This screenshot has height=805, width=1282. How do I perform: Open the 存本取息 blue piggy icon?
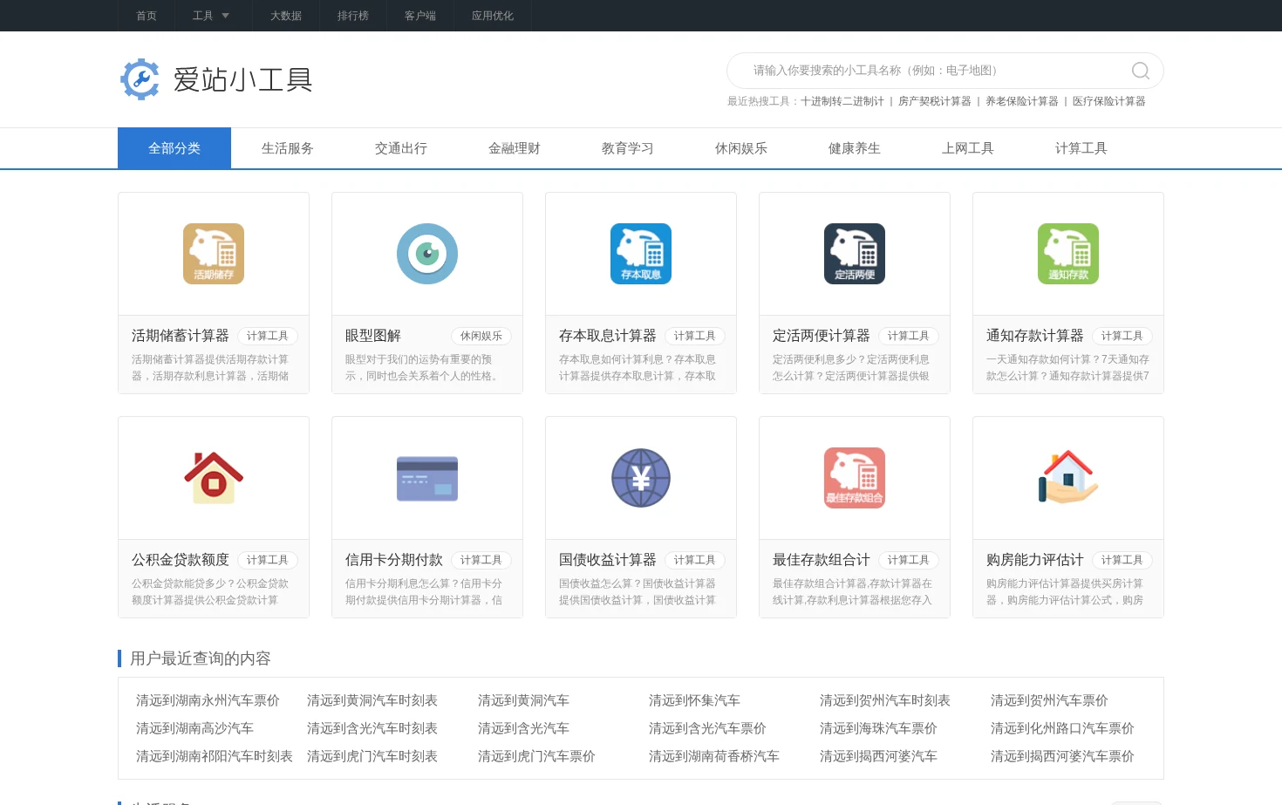641,254
